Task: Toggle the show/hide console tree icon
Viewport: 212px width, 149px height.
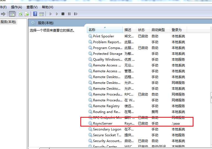Action: pyautogui.click(x=12, y=14)
